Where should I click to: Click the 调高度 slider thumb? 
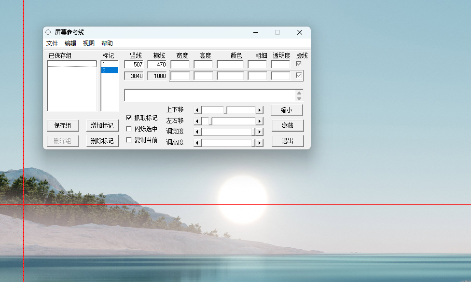(253, 143)
